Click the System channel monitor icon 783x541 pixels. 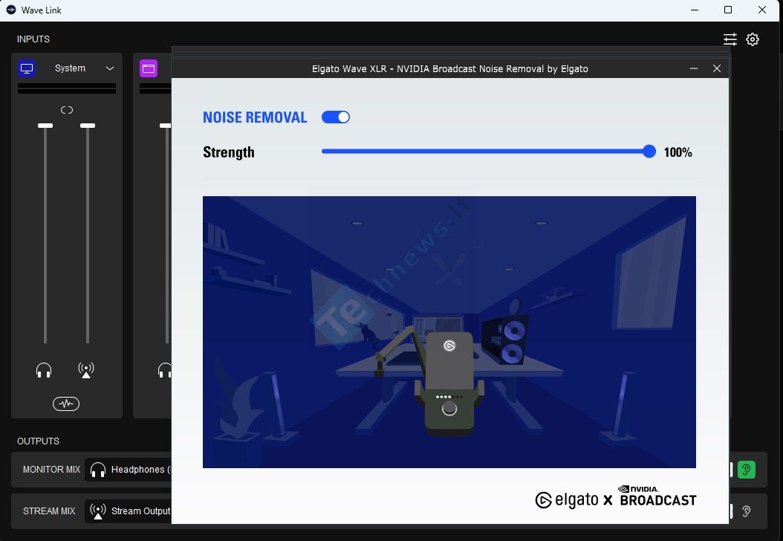click(27, 68)
